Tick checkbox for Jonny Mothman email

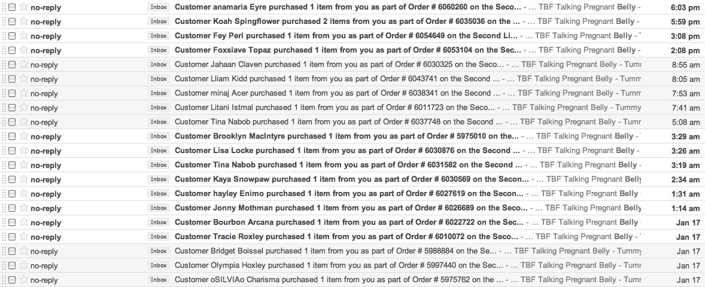12,209
